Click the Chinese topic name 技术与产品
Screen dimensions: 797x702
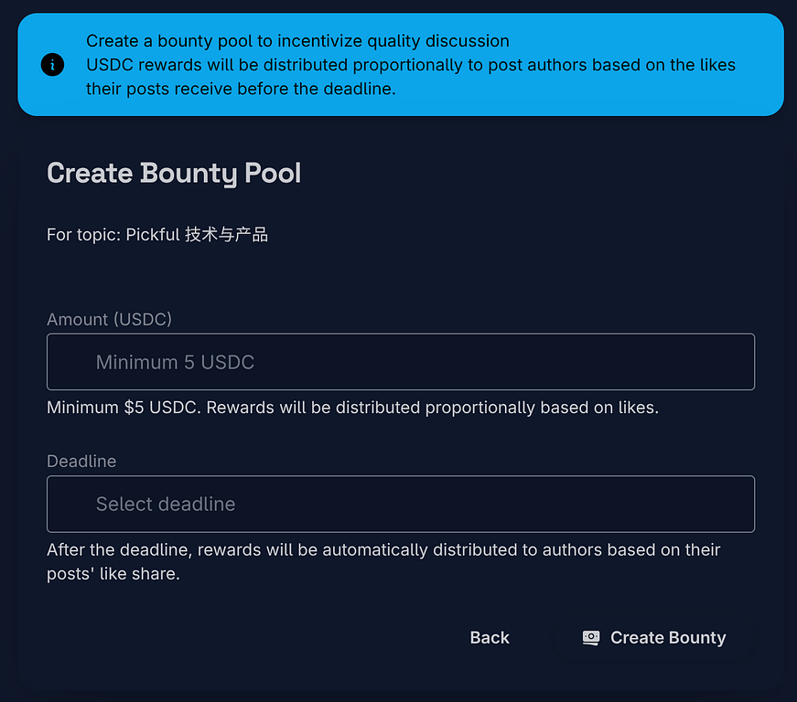[x=226, y=235]
